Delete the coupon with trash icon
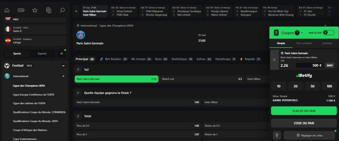This screenshot has height=141, width=339. coord(277,135)
